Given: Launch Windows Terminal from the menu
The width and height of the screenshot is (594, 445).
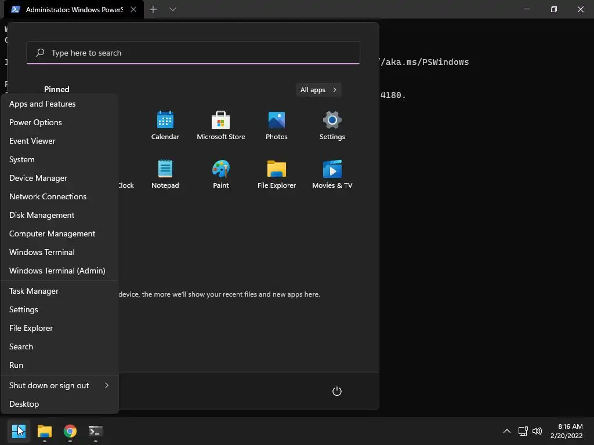Looking at the screenshot, I should 60,252.
